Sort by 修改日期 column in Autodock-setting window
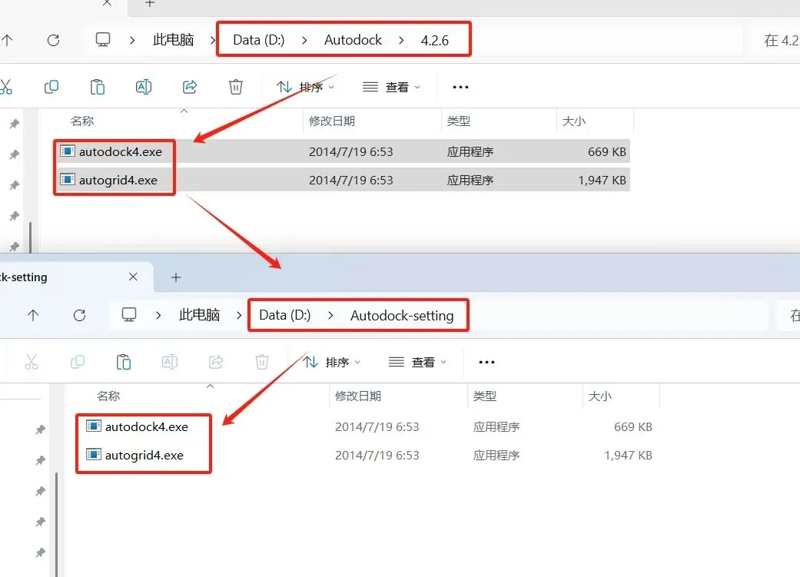This screenshot has height=577, width=800. 357,396
